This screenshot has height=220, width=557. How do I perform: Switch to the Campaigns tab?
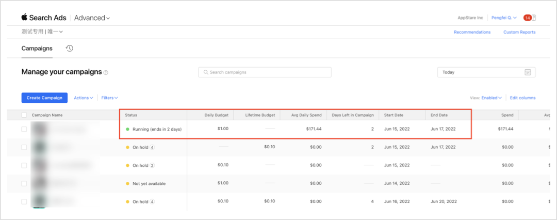pyautogui.click(x=37, y=49)
